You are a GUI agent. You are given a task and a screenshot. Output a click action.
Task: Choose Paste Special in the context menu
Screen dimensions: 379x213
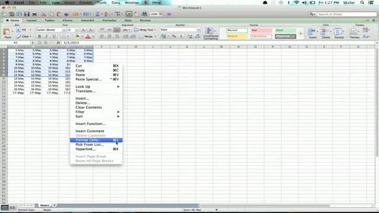(96, 79)
